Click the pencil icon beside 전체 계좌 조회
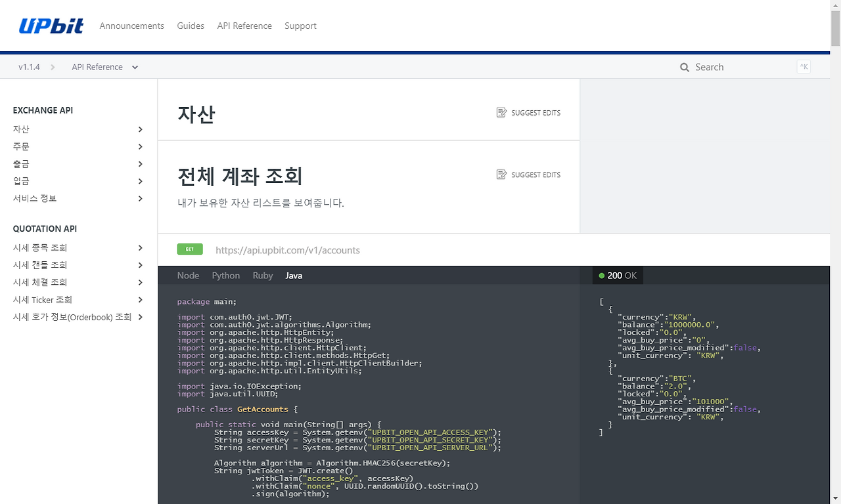Screen dimensions: 841x504 click(x=501, y=175)
